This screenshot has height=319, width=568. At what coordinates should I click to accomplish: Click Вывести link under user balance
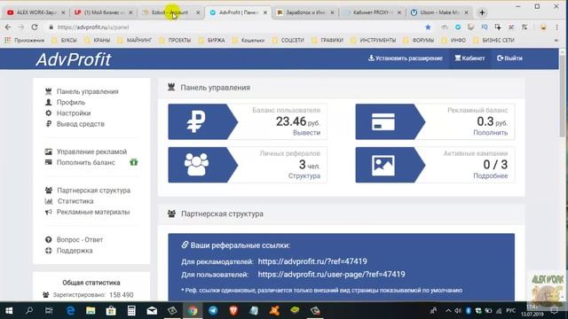(306, 133)
